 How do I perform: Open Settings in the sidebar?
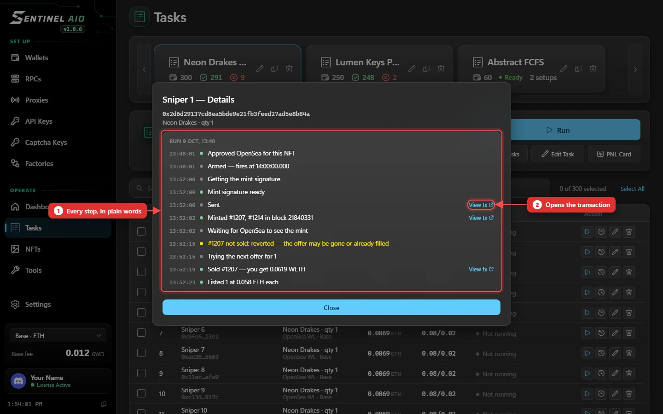[58, 304]
